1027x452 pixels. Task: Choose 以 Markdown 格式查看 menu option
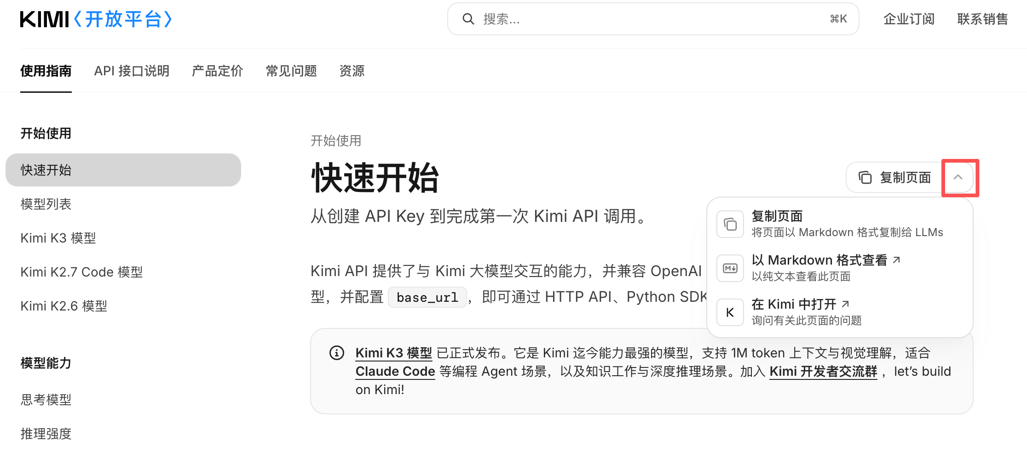(840, 268)
